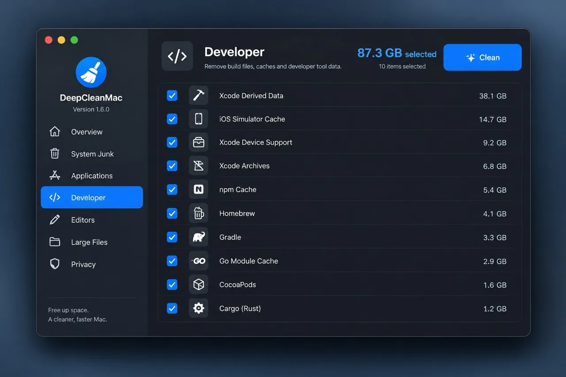Click the Xcode Derived Data label
566x377 pixels.
pos(251,95)
